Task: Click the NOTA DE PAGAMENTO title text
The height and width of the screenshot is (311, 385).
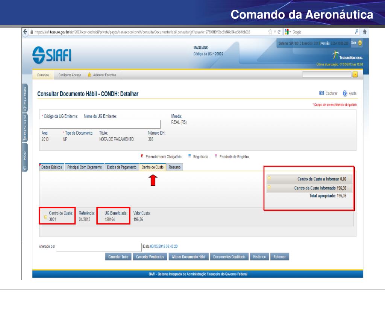Action: coord(117,139)
